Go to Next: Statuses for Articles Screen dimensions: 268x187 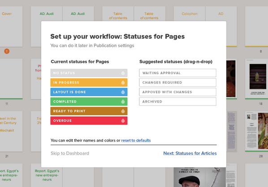pyautogui.click(x=190, y=153)
